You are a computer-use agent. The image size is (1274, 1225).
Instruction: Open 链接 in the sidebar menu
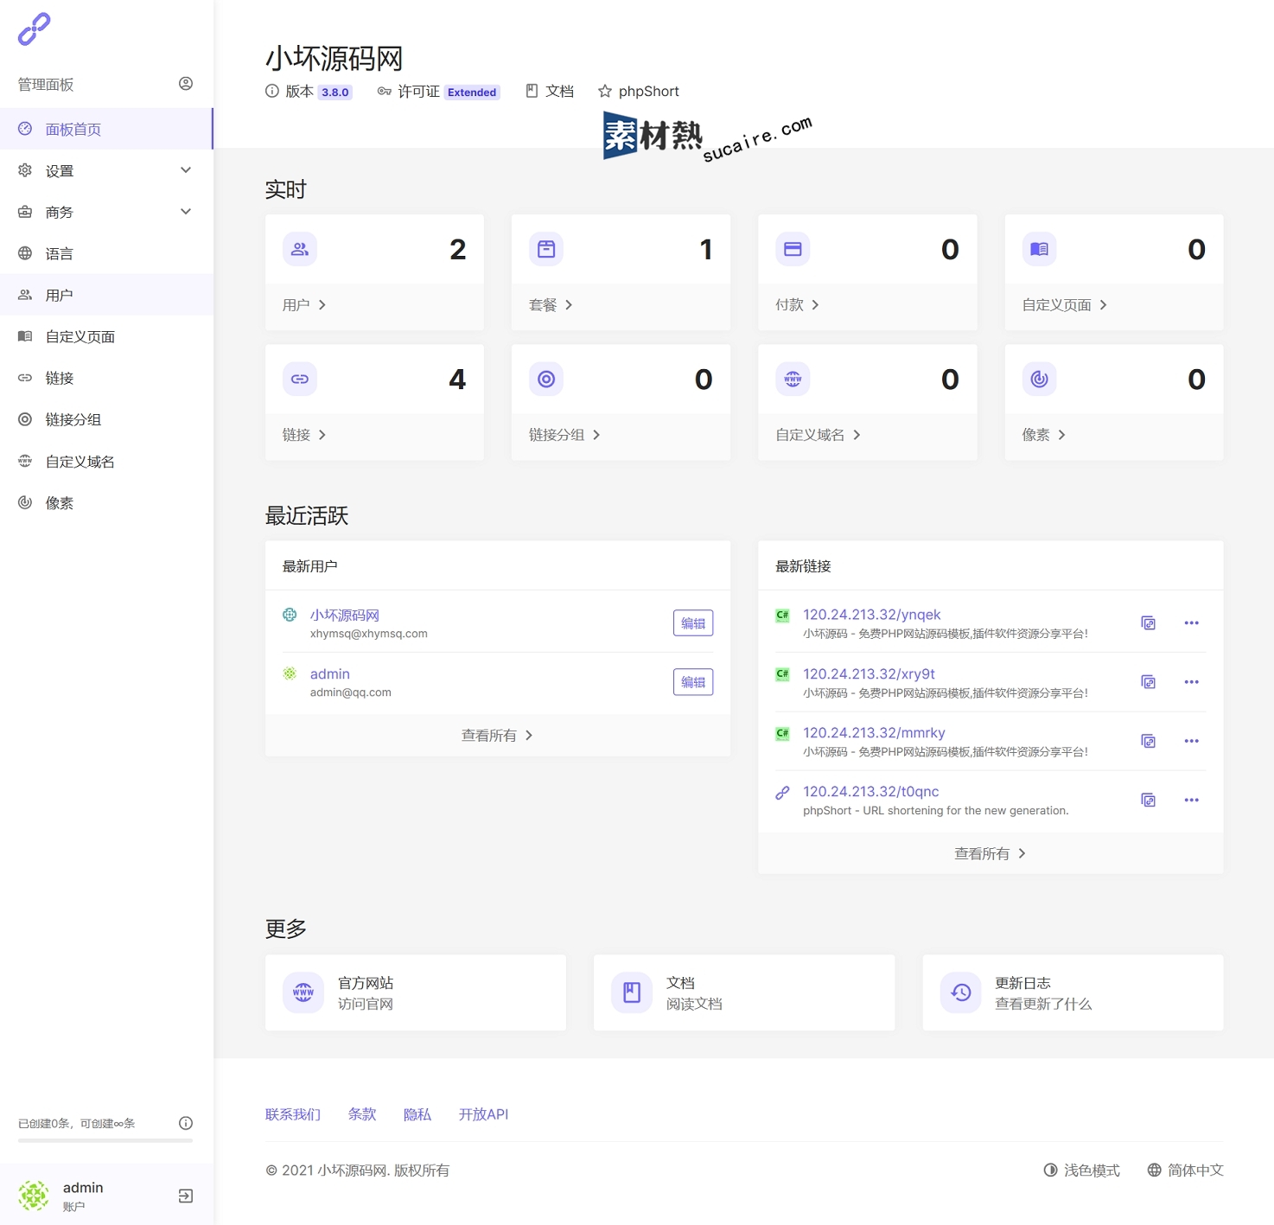point(106,378)
